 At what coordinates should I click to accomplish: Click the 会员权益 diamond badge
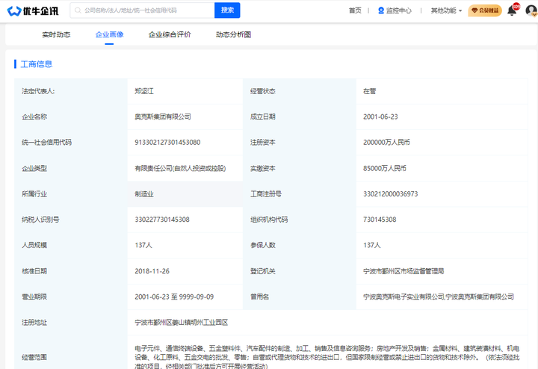[485, 10]
